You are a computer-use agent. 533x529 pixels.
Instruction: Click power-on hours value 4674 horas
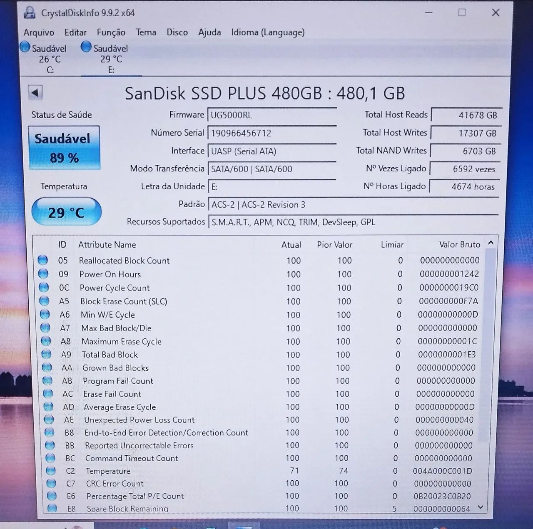click(x=465, y=187)
